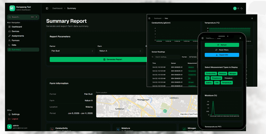
Task: Click the theme sun icon in Data window
Action: pyautogui.click(x=252, y=18)
